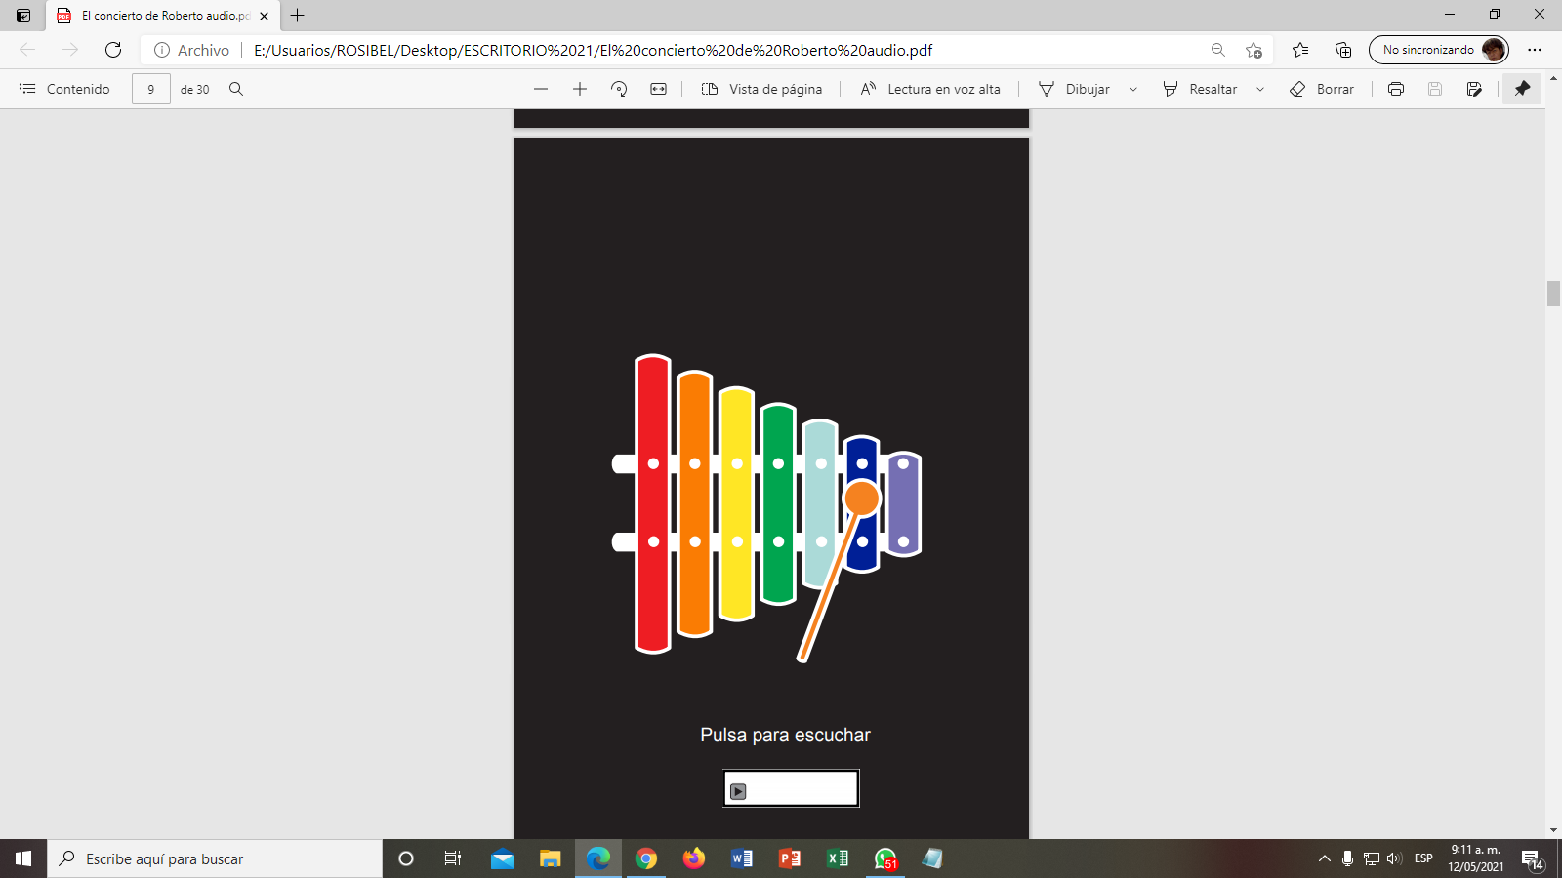1562x878 pixels.
Task: Click the ESP language indicator
Action: pyautogui.click(x=1423, y=858)
